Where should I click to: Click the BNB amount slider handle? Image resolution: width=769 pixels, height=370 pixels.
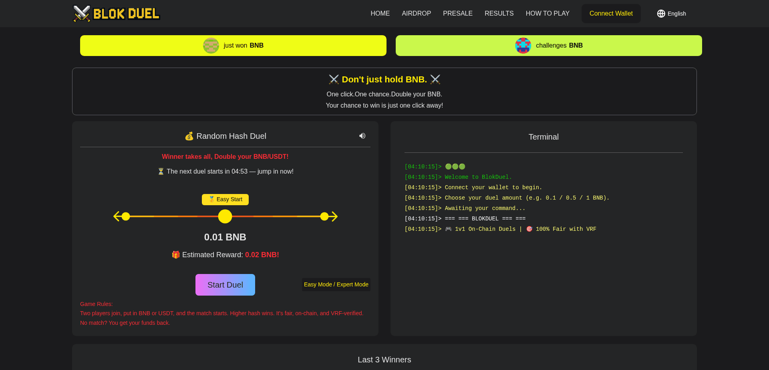(x=225, y=216)
